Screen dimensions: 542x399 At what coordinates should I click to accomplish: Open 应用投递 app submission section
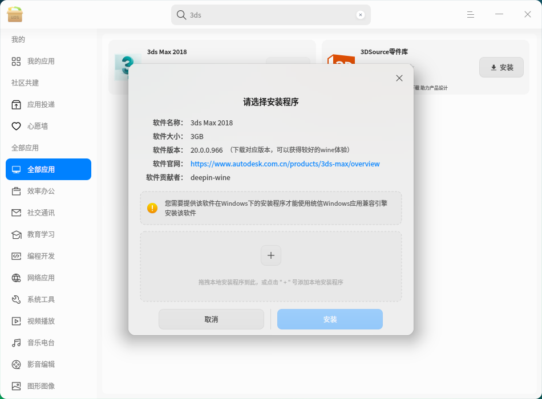[x=48, y=105]
